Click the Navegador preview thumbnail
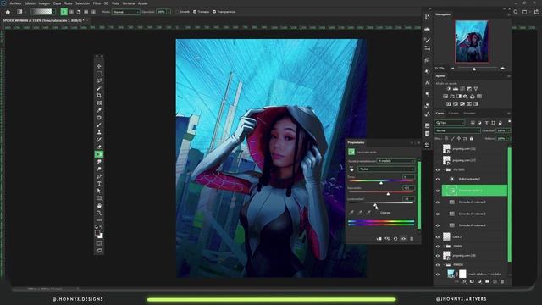Image resolution: width=542 pixels, height=305 pixels. coord(472,42)
